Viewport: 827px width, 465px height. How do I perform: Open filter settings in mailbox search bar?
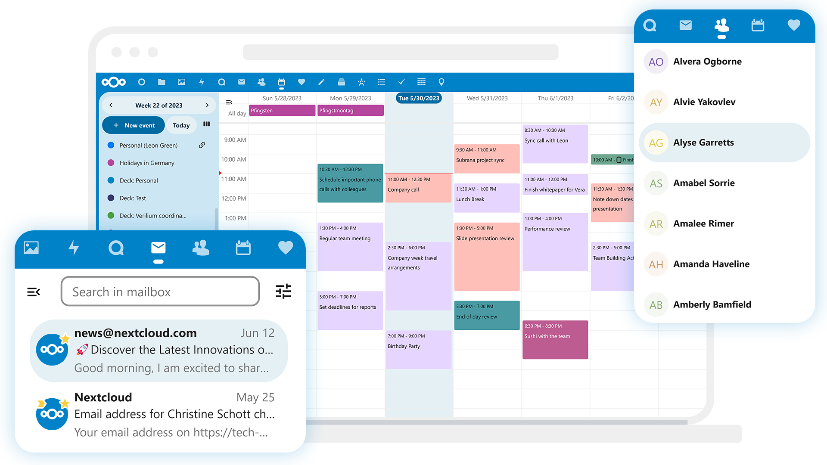pos(283,291)
